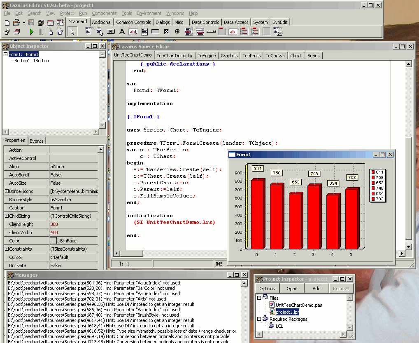Click the green Run button in toolbar

point(32,32)
